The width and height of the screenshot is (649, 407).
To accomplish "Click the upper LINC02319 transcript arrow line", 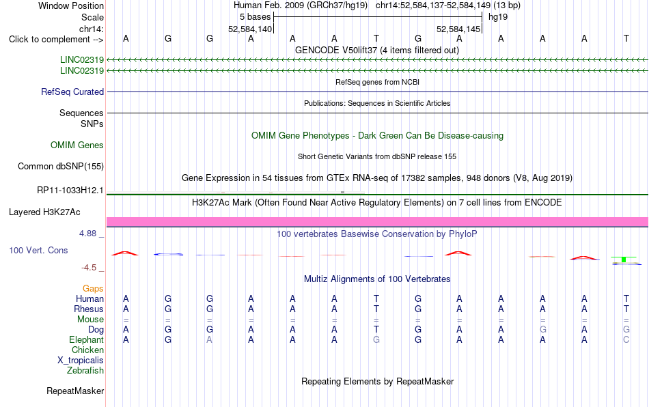I will coord(377,60).
